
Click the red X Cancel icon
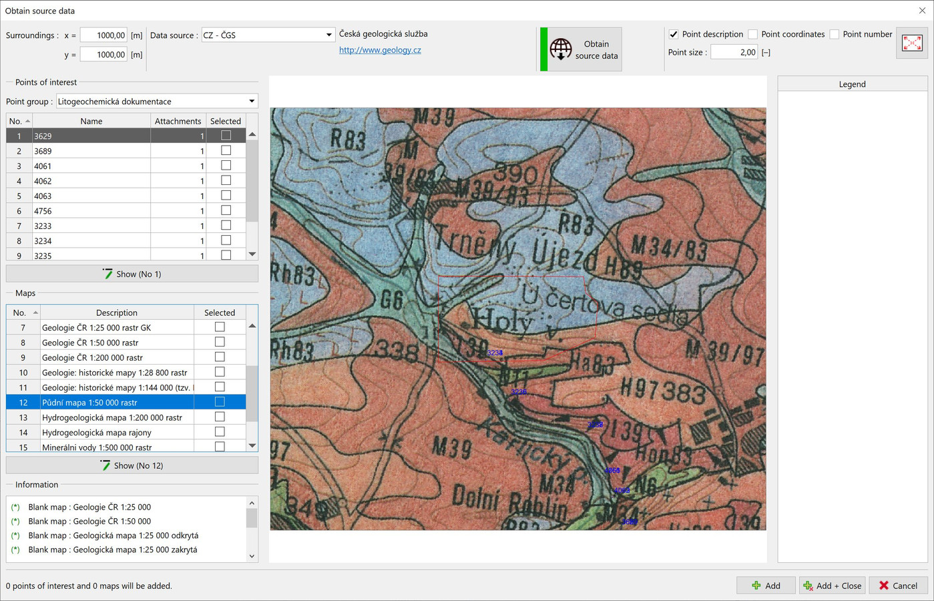coord(884,586)
